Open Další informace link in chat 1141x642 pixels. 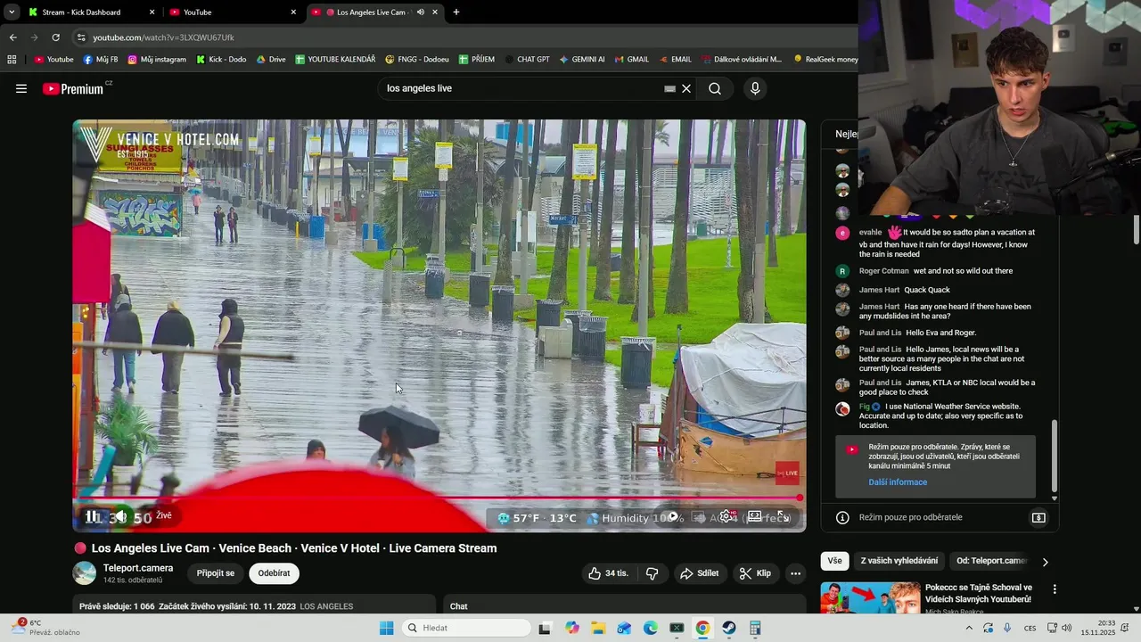[x=898, y=482]
